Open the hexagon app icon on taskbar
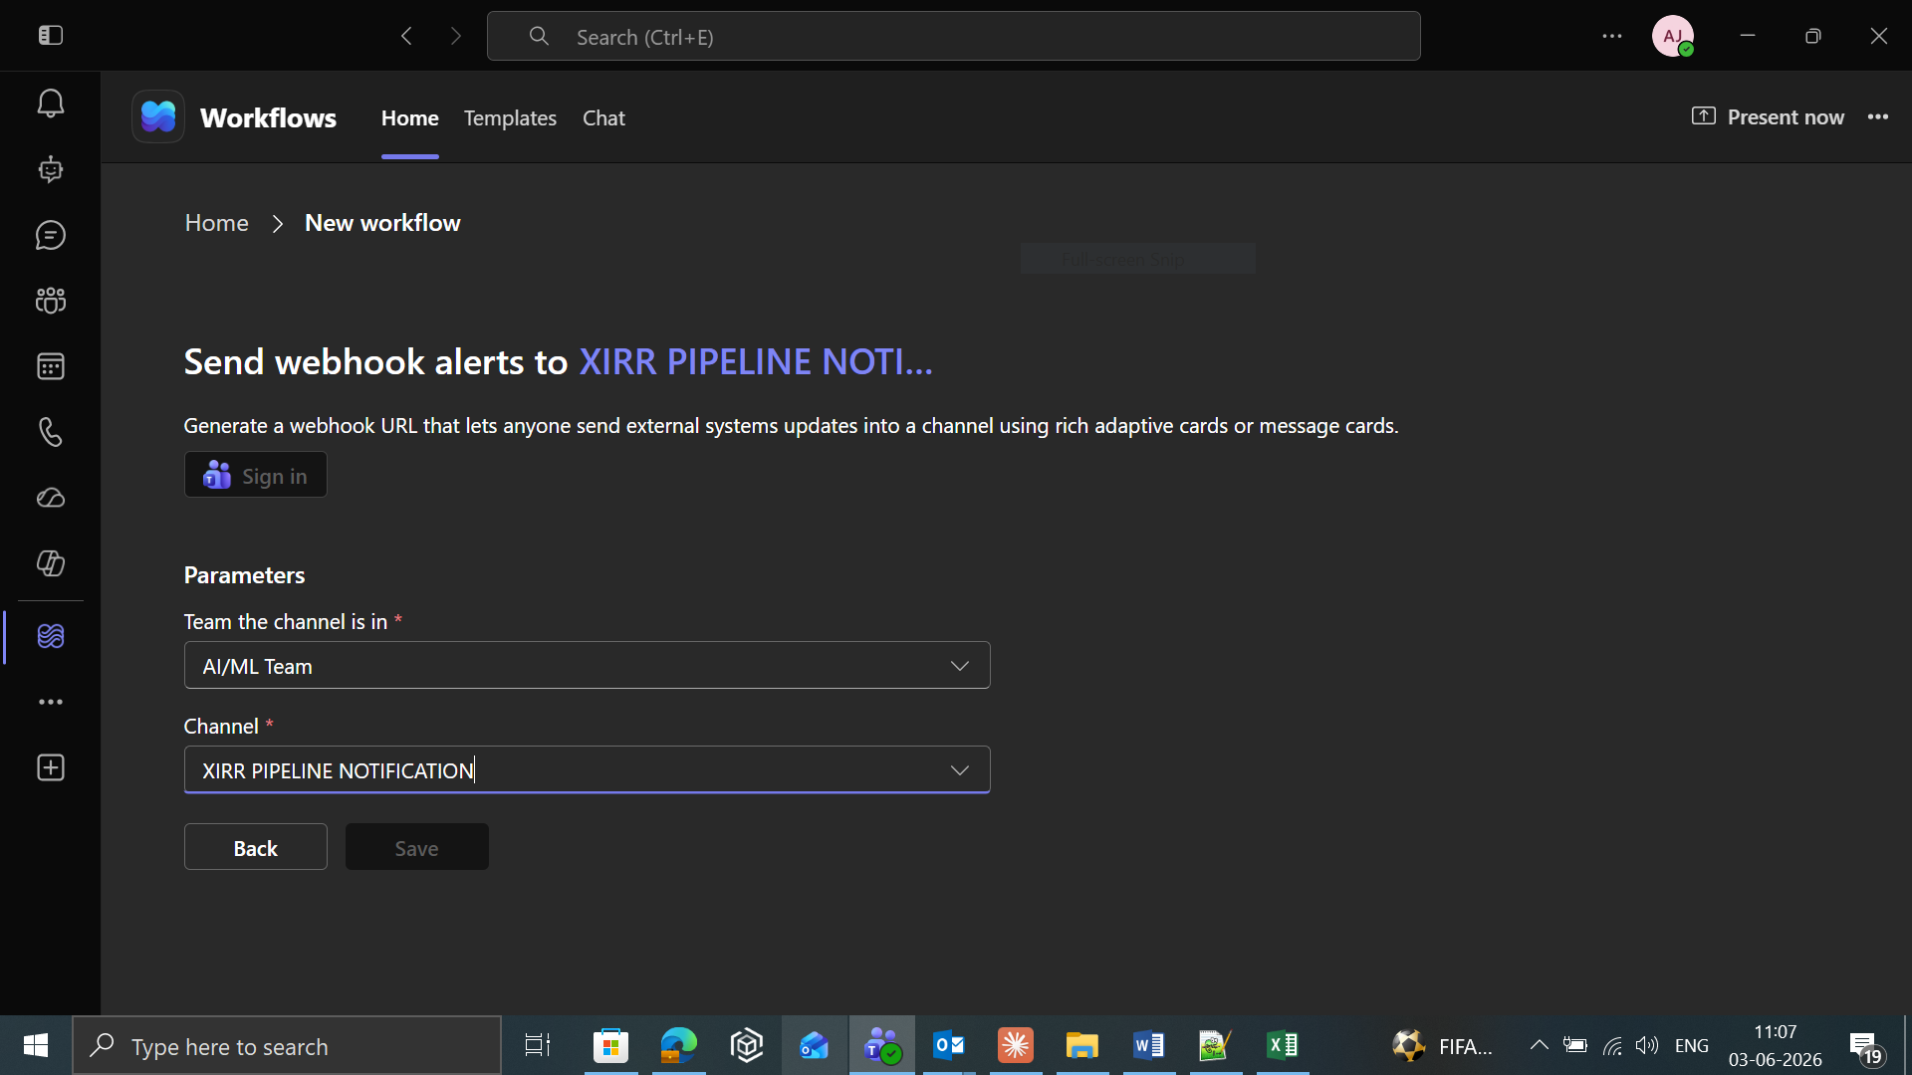The height and width of the screenshot is (1075, 1912). coord(746,1046)
